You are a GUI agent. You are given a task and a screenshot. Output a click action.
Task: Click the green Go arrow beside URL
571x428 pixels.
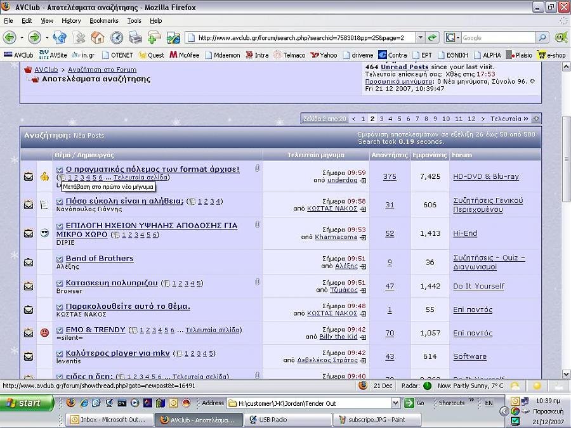(432, 37)
